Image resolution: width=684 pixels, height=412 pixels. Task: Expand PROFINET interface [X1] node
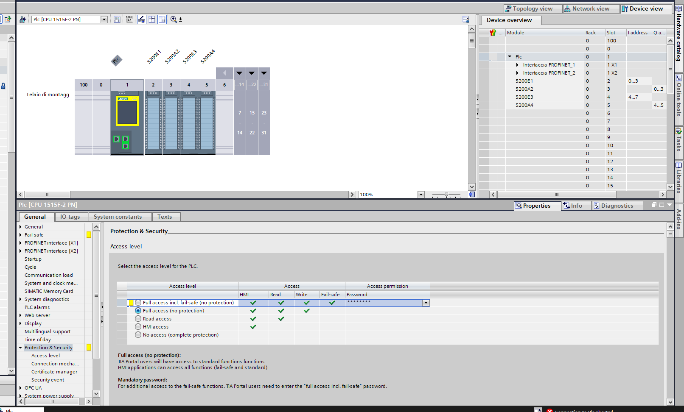(20, 243)
